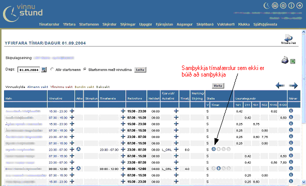Image resolution: width=306 pixels, height=186 pixels.
Task: Open the Uppgjör menu
Action: tap(145, 24)
